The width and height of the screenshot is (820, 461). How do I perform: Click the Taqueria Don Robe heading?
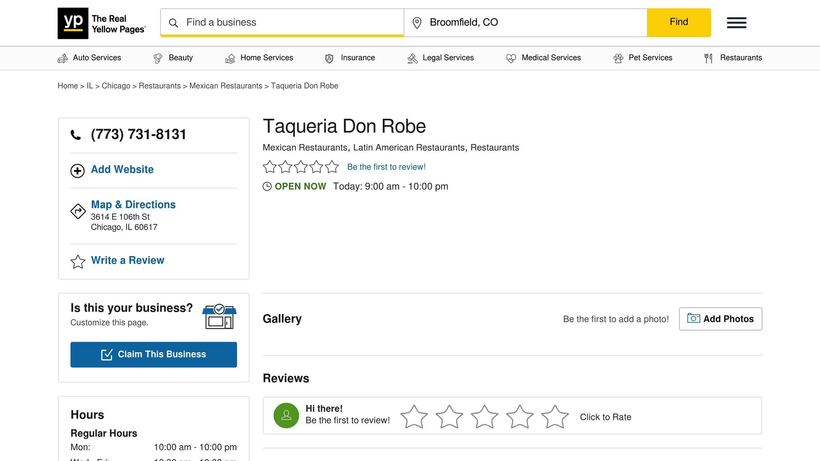click(344, 126)
